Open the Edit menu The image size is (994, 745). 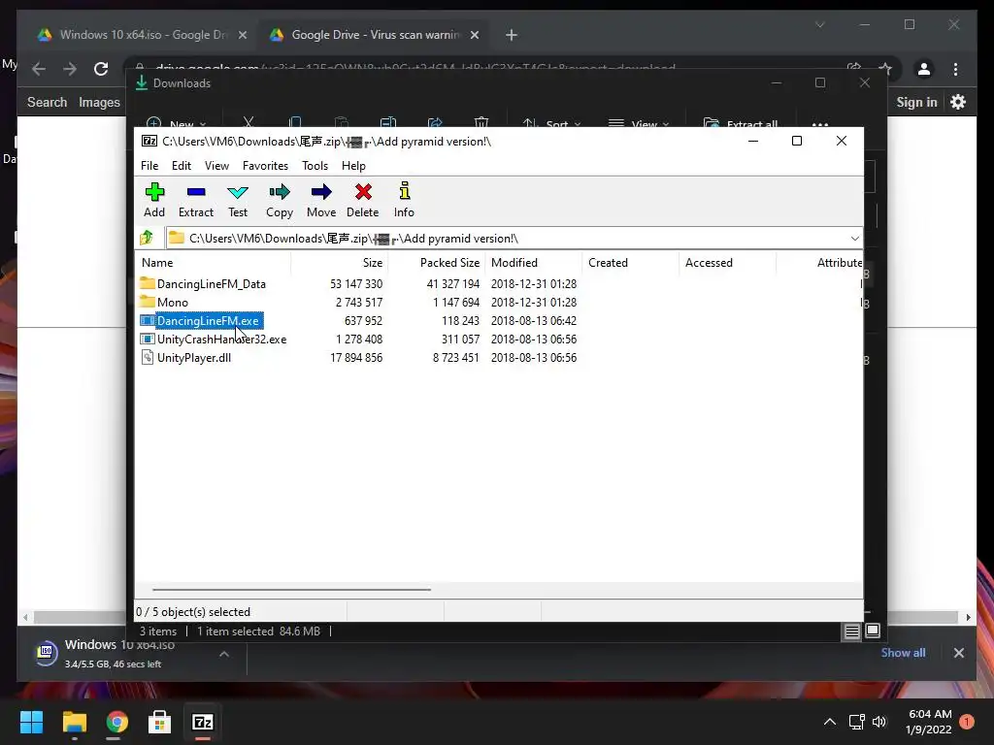pos(182,165)
